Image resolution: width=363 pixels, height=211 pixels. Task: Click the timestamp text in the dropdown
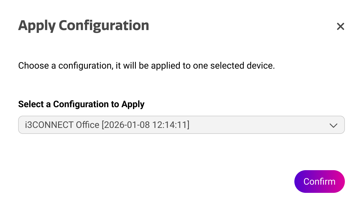(x=145, y=125)
